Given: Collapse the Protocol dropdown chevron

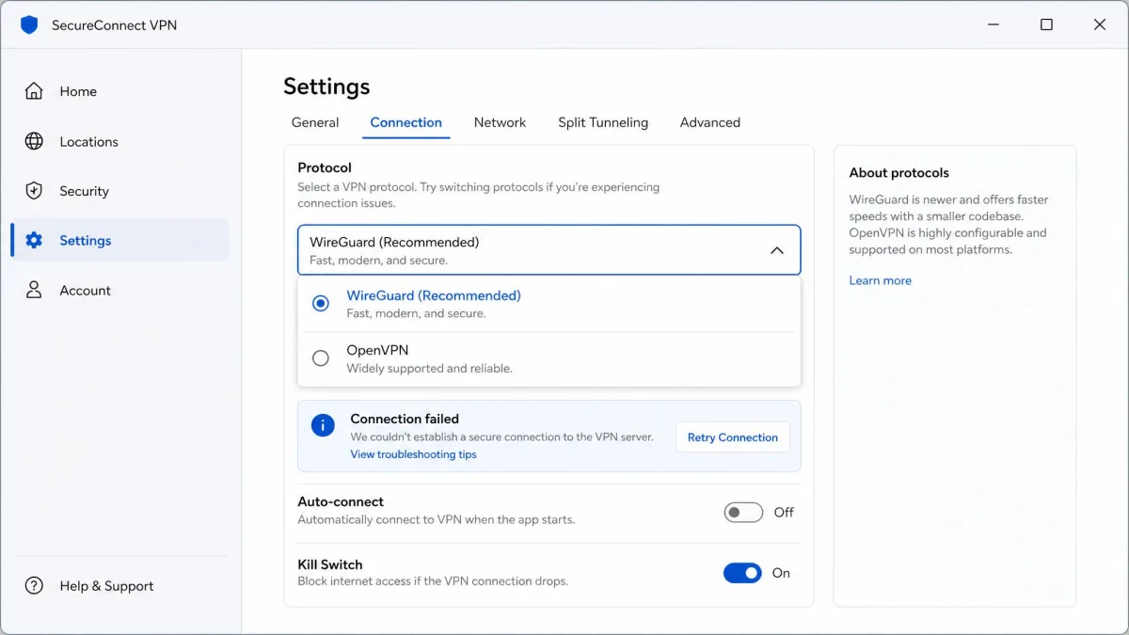Looking at the screenshot, I should pos(776,250).
